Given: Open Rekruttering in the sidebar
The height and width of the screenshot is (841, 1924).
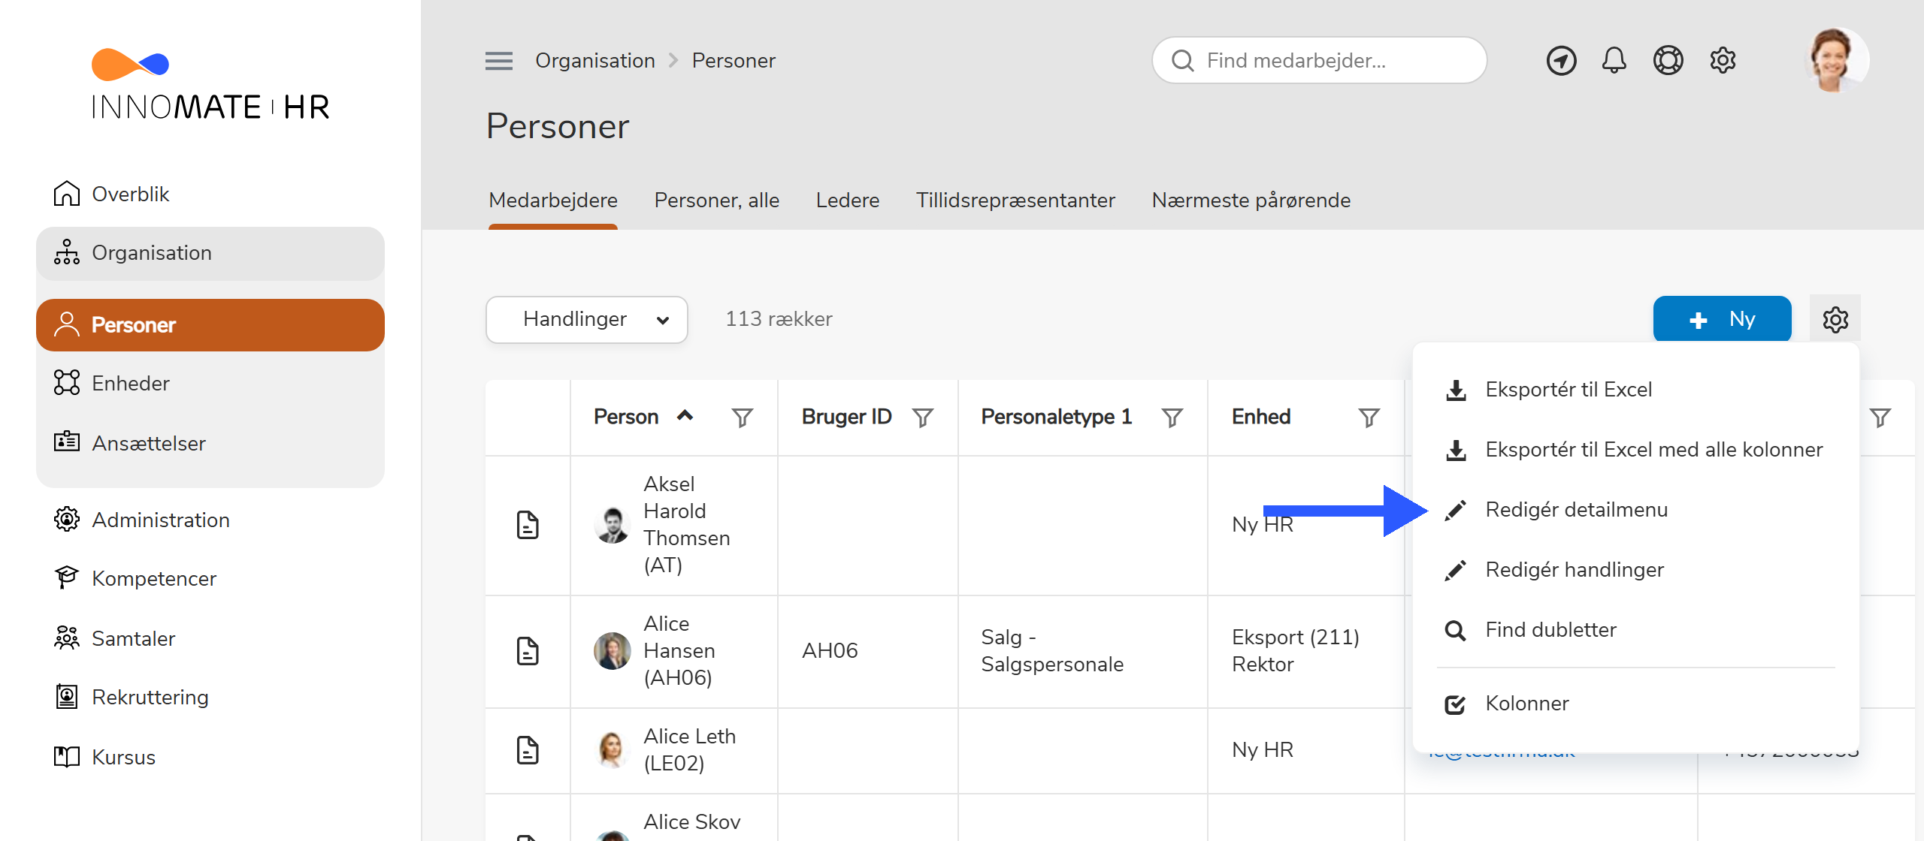Looking at the screenshot, I should [210, 697].
